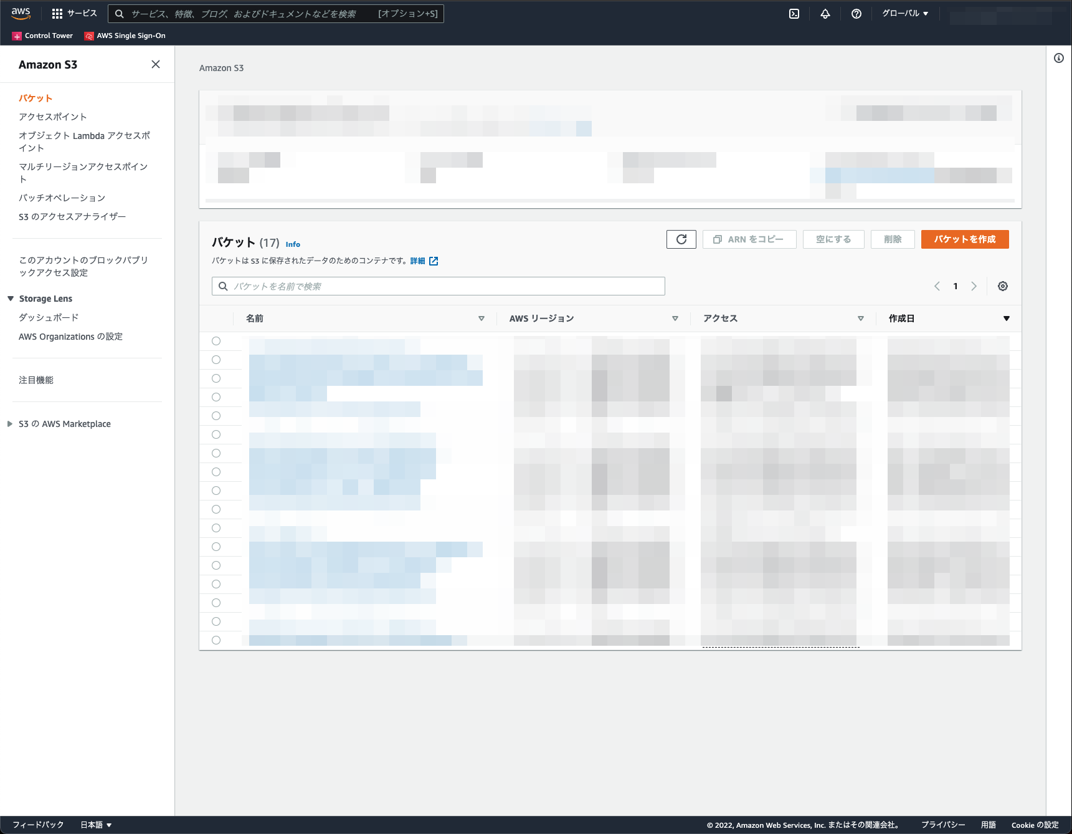The height and width of the screenshot is (834, 1072).
Task: Collapse the Storage Lens section
Action: (x=11, y=299)
